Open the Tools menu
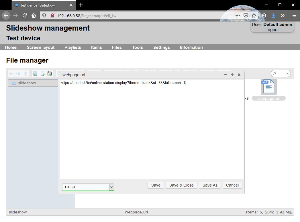Viewport: 300px width, 222px height. (137, 47)
